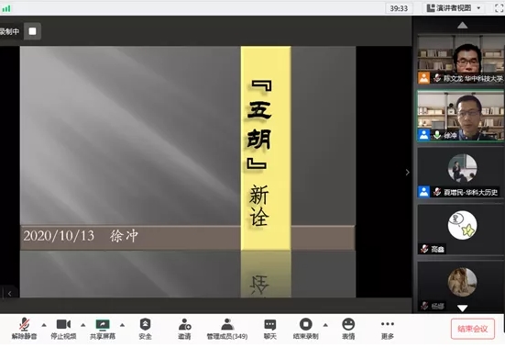Open the 表情 emoji reactions icon
The image size is (505, 348).
click(x=348, y=324)
